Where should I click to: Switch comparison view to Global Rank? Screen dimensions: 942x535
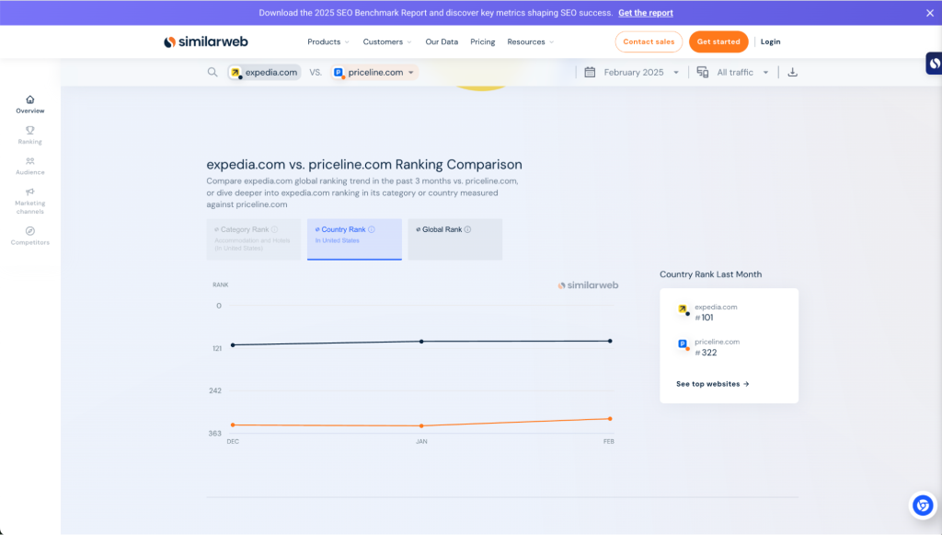tap(454, 238)
